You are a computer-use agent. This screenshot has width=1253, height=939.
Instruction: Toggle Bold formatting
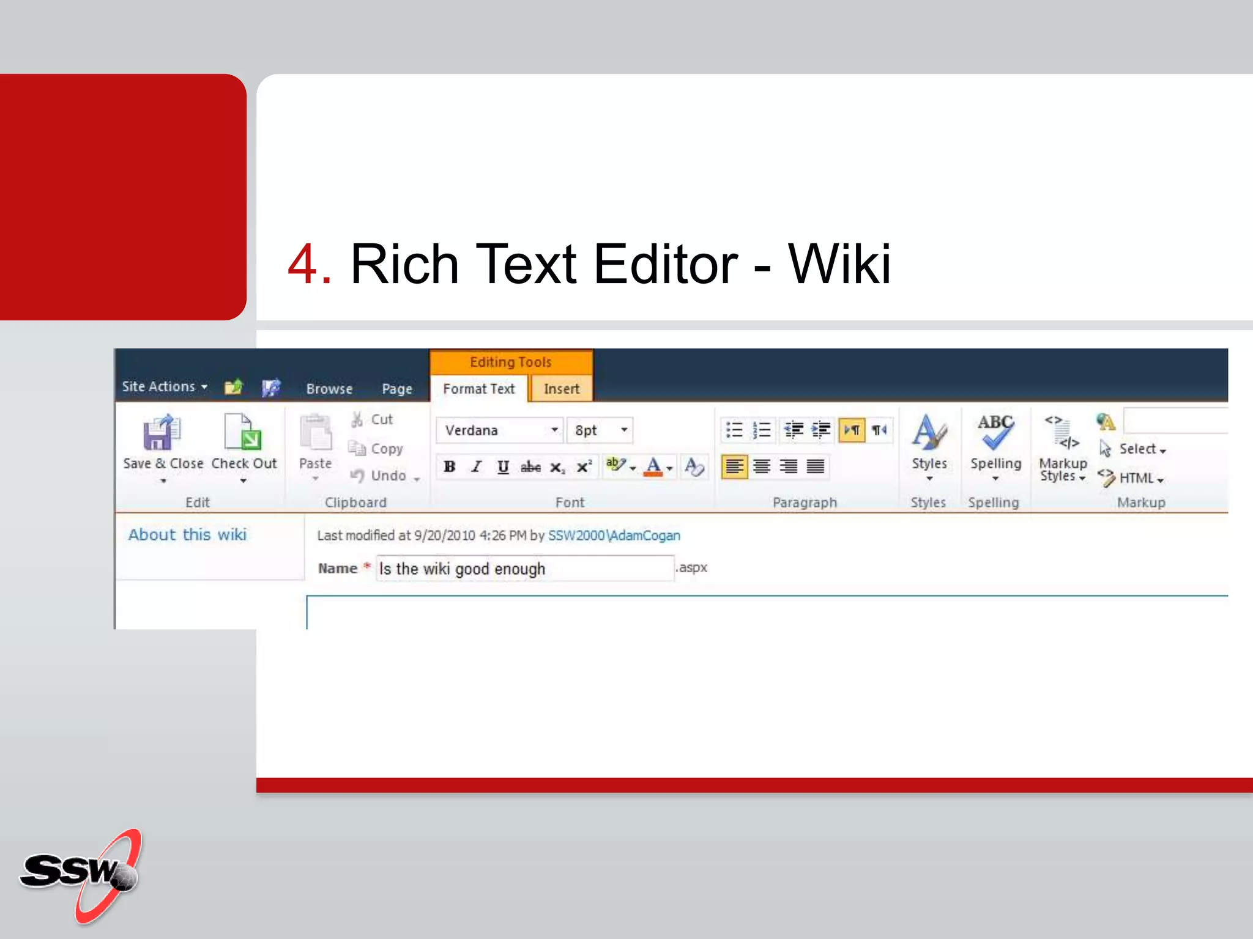(449, 467)
